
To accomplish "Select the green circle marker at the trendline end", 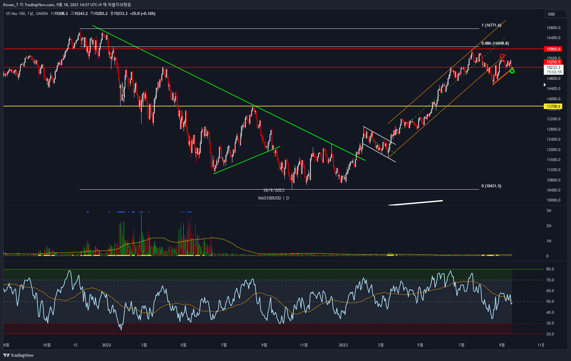I will (x=512, y=71).
